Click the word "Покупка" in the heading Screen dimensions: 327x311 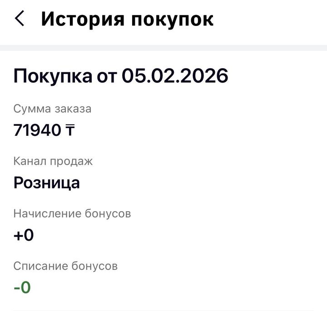(x=52, y=76)
